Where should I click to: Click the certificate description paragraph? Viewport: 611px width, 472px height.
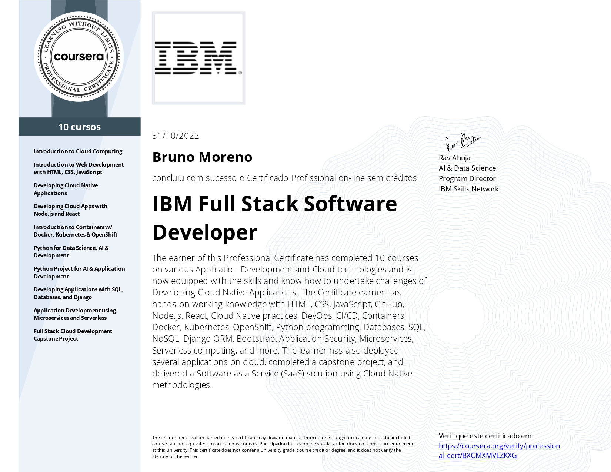[289, 321]
